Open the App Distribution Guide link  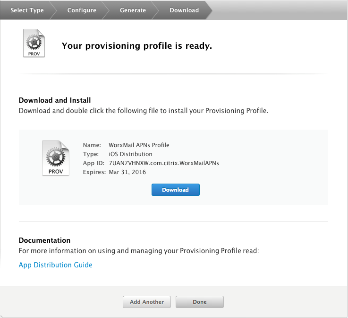click(x=55, y=265)
